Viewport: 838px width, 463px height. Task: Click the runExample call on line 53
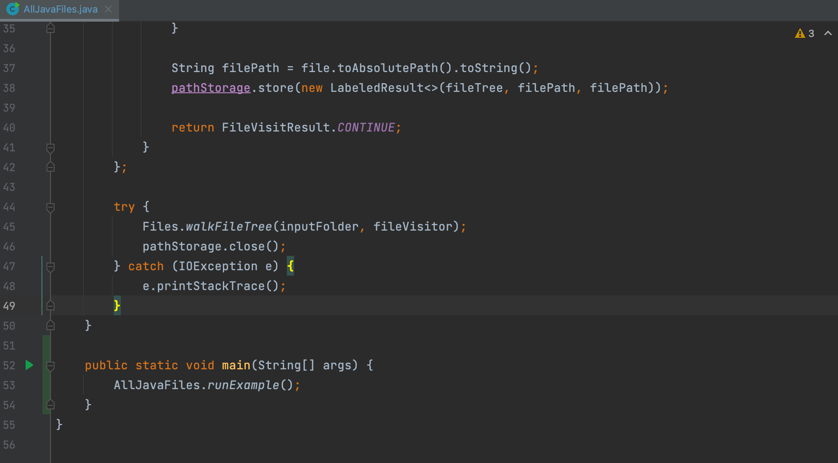pyautogui.click(x=243, y=385)
